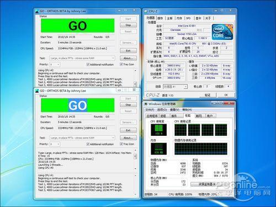Click the memory usage meter graph
276x207 pixels.
(158, 148)
